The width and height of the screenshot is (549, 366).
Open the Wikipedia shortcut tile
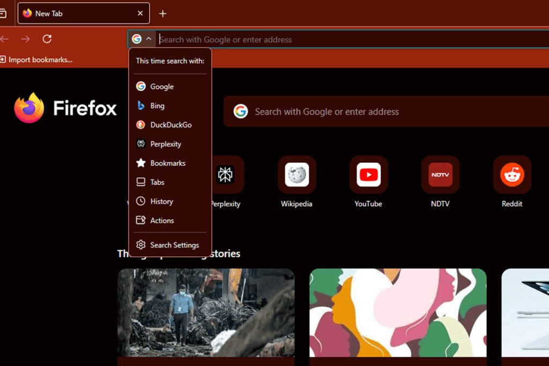(x=296, y=175)
